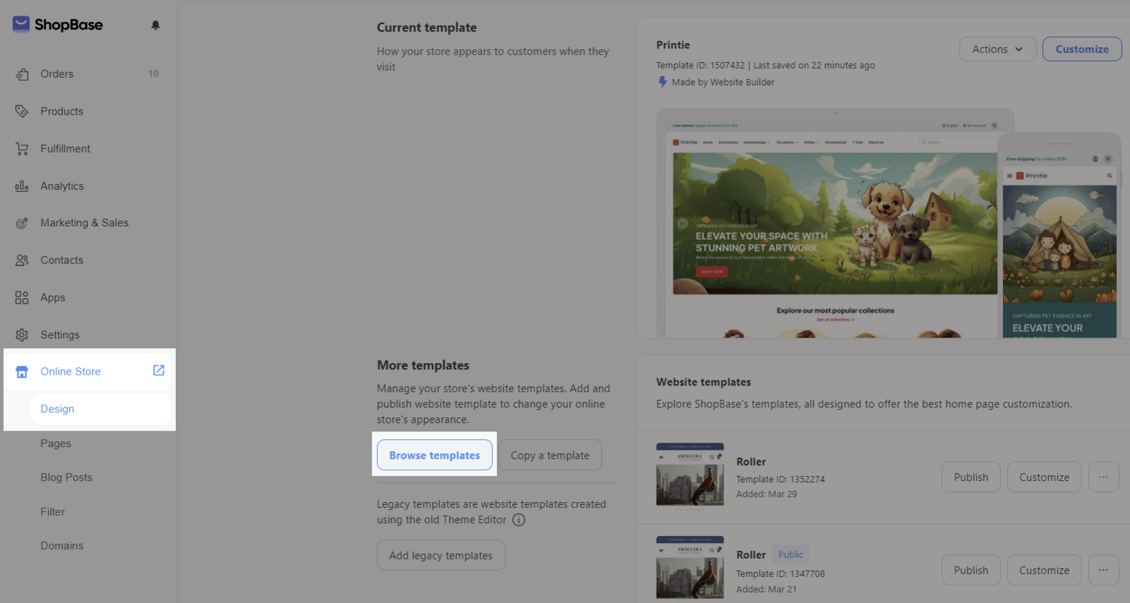Viewport: 1130px width, 603px height.
Task: Click the Analytics chart icon
Action: pos(22,186)
